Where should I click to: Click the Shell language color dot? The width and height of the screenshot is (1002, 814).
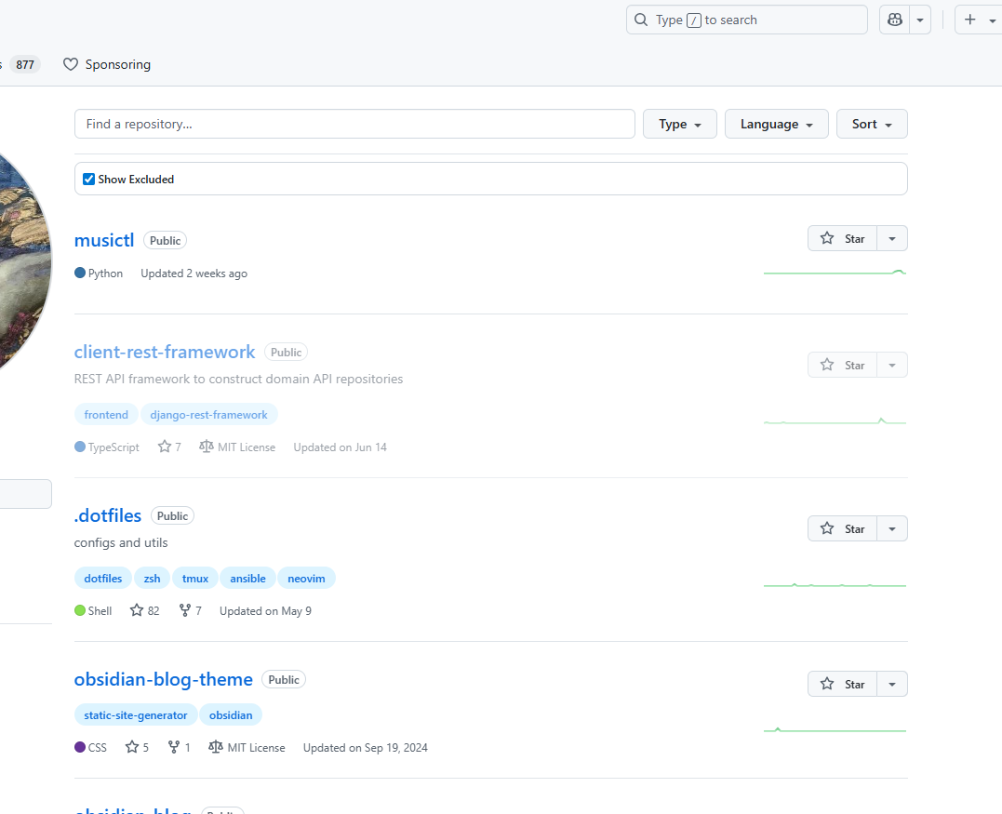80,610
